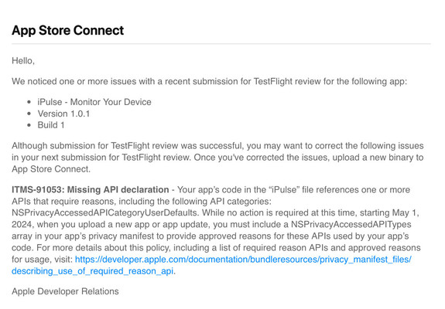
Task: Click the bold ITMS-91053 Missing API declaration text
Action: [91, 189]
